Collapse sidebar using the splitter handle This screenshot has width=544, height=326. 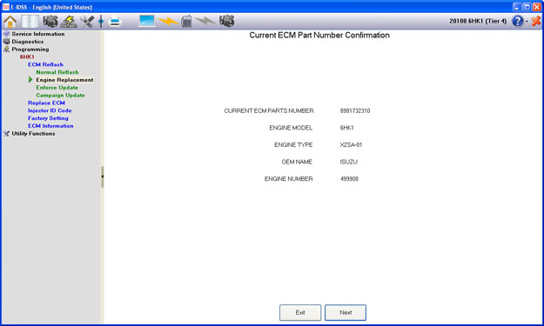click(103, 176)
